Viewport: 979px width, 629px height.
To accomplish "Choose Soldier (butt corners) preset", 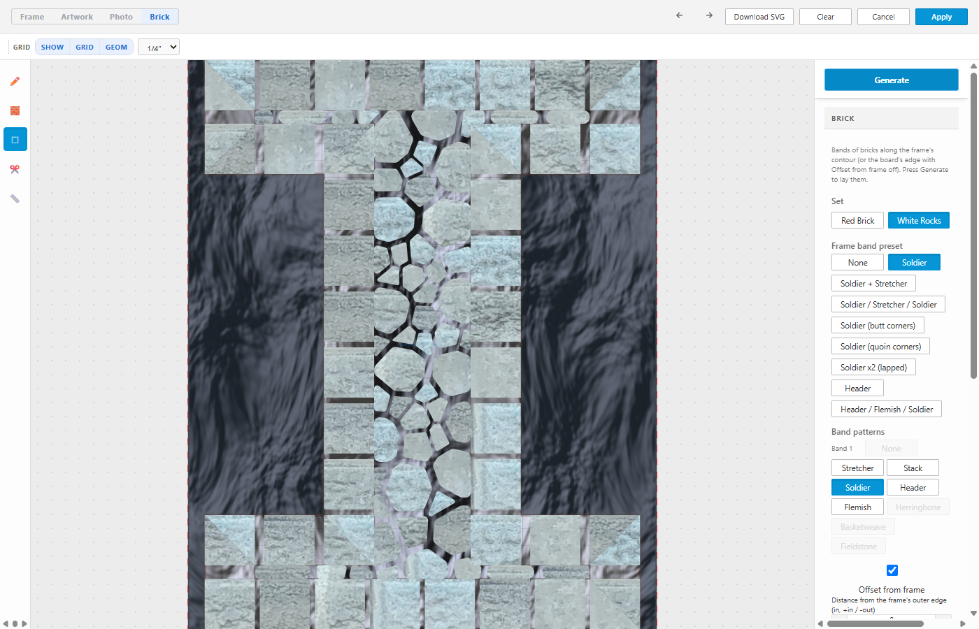I will click(878, 325).
